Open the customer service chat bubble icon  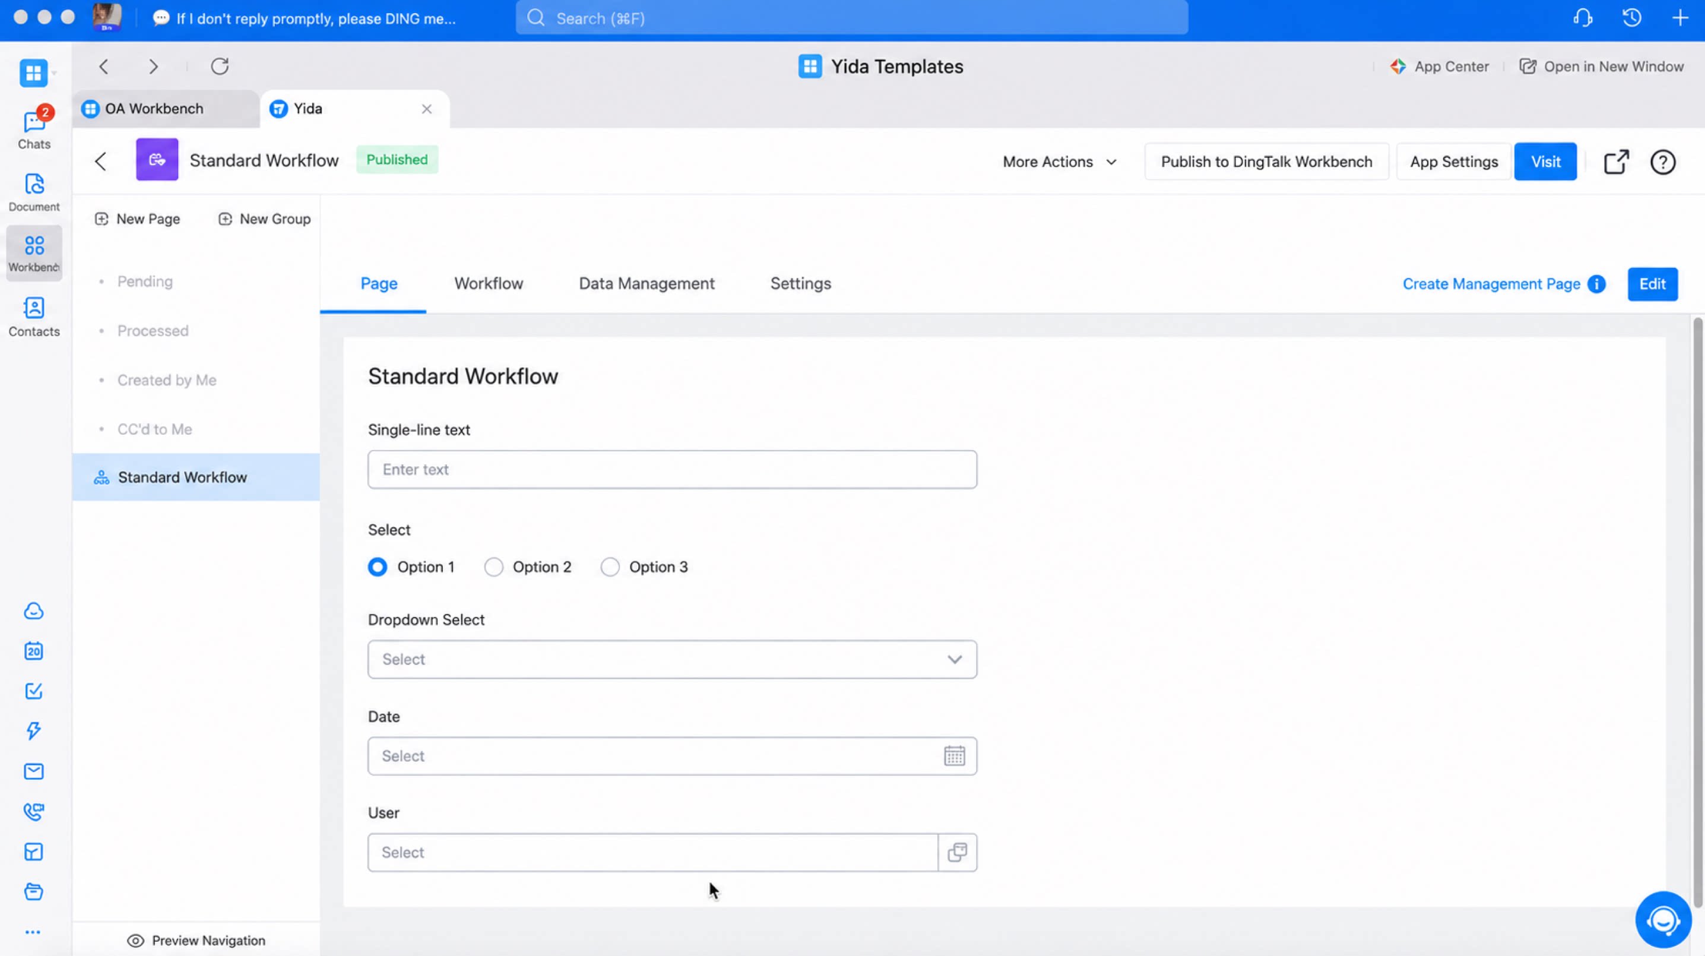click(x=1663, y=920)
